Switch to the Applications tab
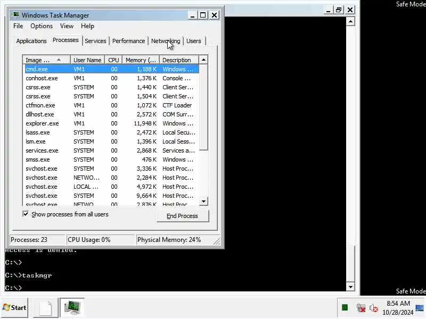This screenshot has width=426, height=319. tap(31, 41)
